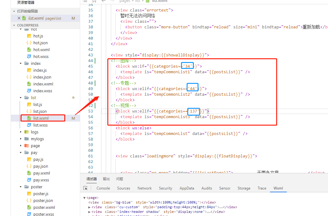The width and height of the screenshot is (328, 216).
Task: Collapse the 打开的编辑器 section
Action: pyautogui.click(x=14, y=11)
